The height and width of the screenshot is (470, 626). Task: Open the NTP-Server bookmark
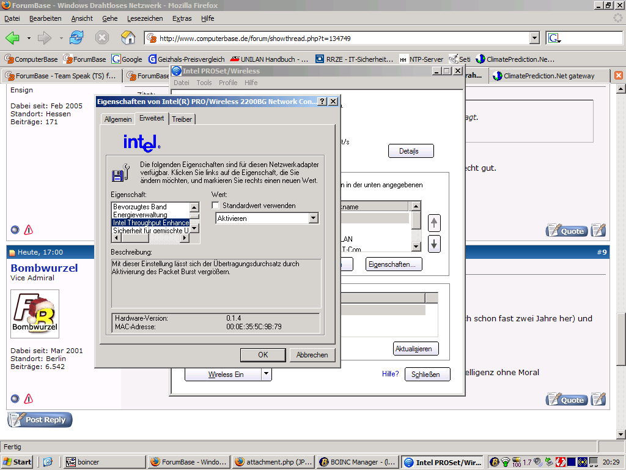421,59
